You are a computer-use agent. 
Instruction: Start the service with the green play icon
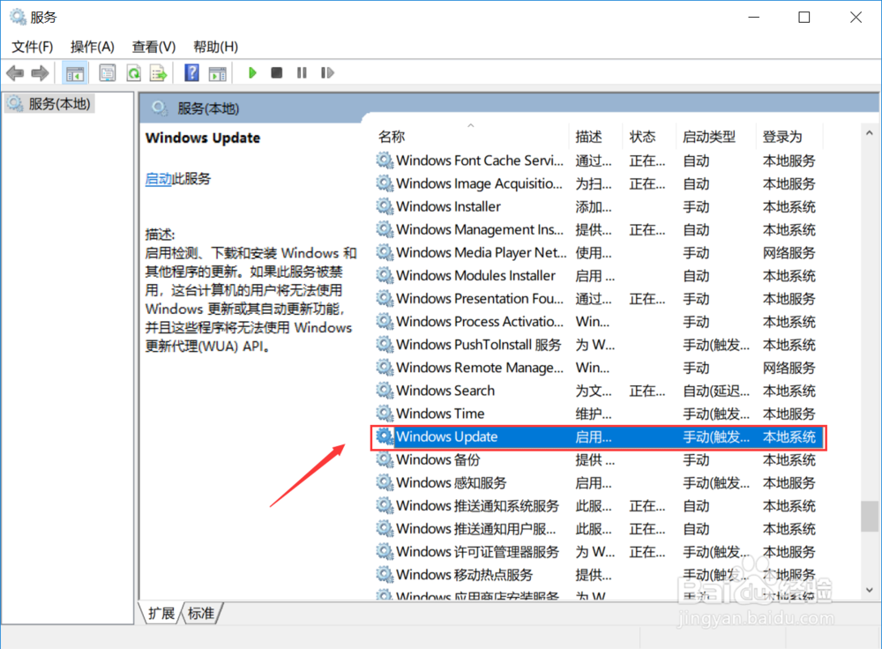pos(252,72)
